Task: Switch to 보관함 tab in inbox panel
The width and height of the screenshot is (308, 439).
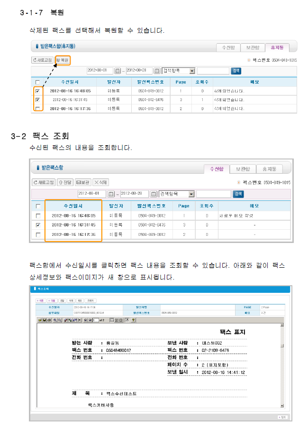Action: pos(243,169)
